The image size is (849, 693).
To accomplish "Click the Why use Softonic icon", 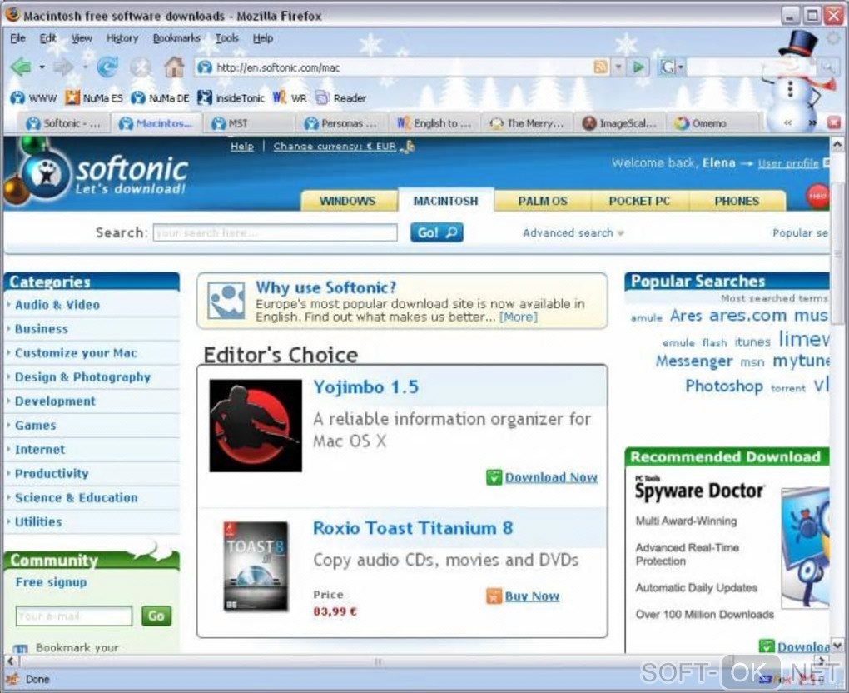I will [x=226, y=300].
